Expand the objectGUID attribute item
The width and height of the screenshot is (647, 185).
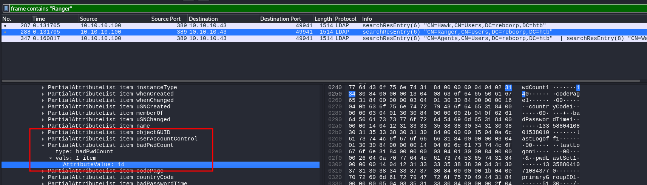(43, 133)
